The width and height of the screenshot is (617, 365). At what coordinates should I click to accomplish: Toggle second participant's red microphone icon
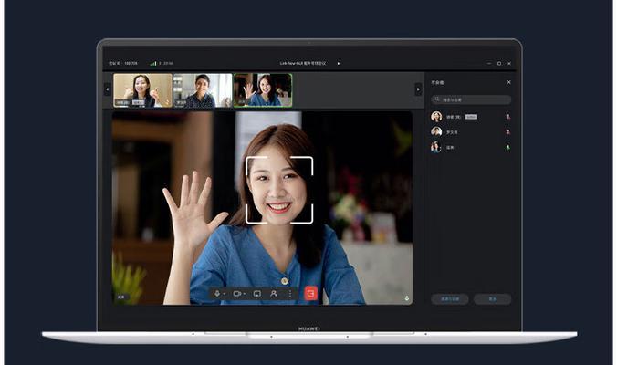tap(508, 131)
